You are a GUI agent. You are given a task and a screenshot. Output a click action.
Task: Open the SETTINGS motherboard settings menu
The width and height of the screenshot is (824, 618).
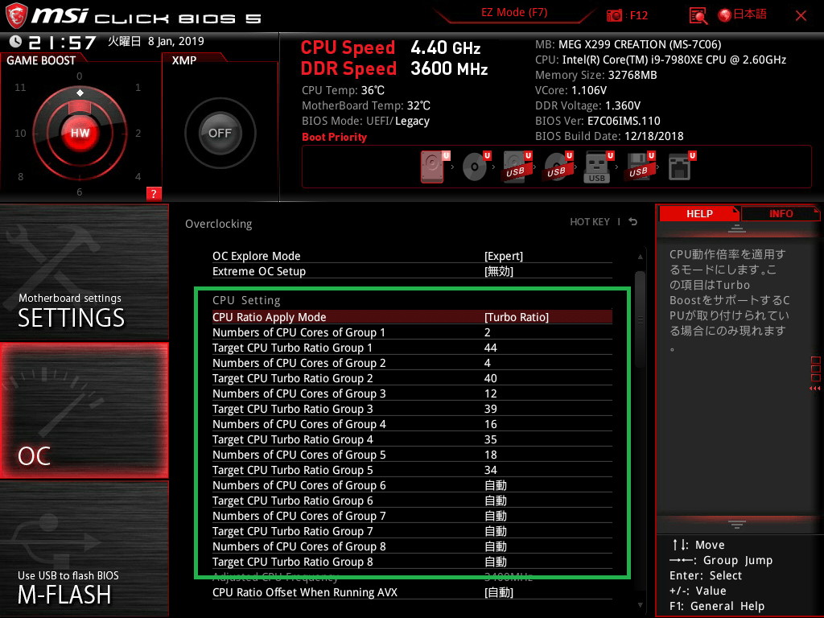pyautogui.click(x=84, y=272)
